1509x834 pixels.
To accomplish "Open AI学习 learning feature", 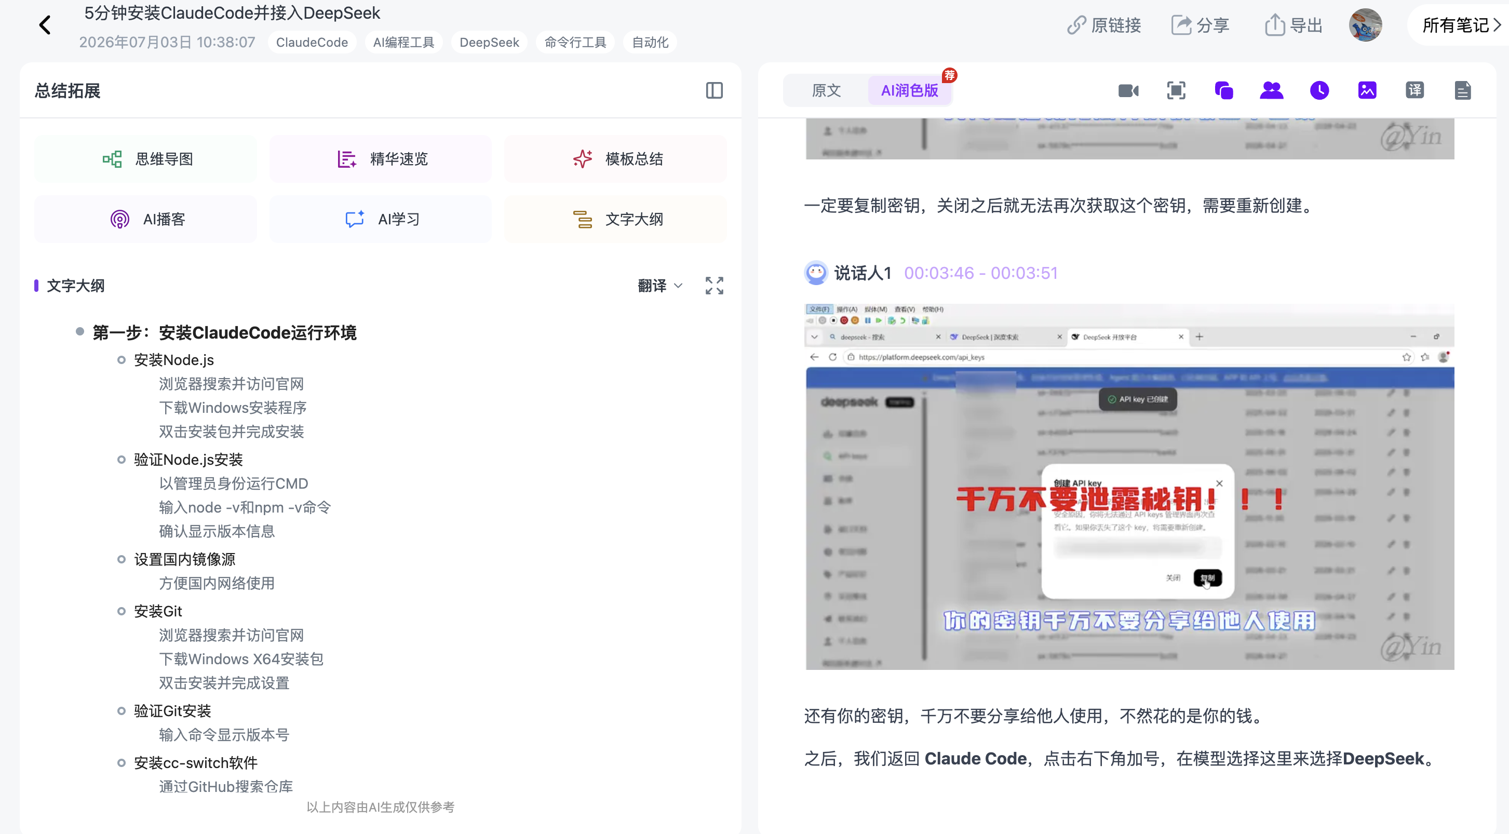I will click(381, 219).
